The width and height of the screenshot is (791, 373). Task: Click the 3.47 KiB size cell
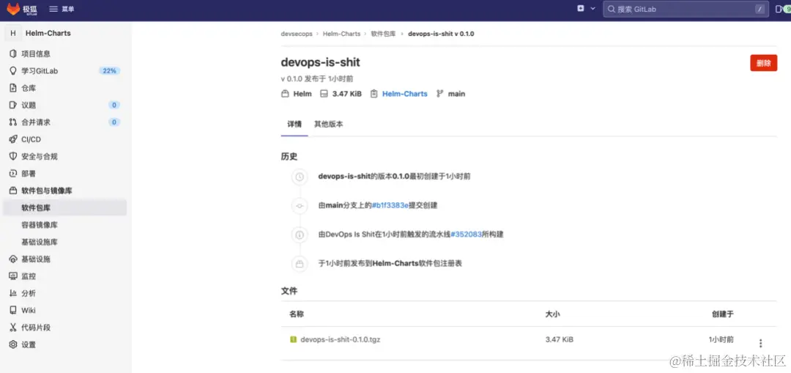(x=559, y=340)
